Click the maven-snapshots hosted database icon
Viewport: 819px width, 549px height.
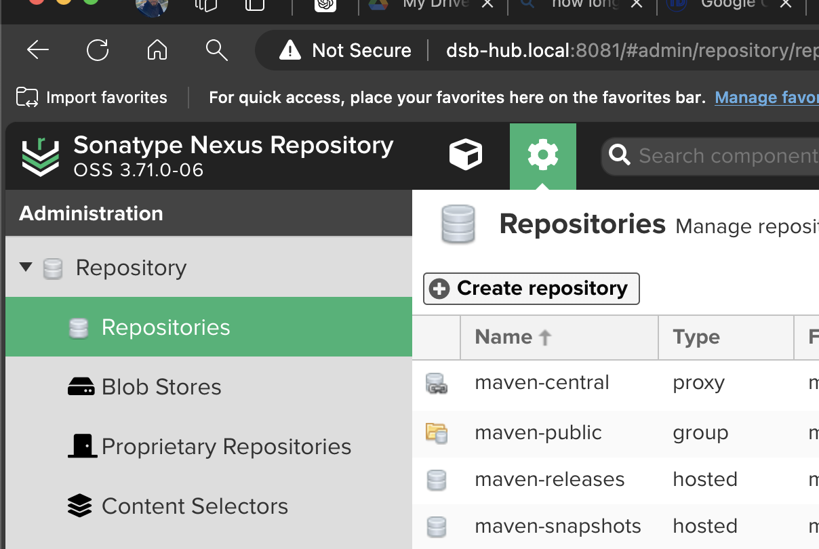436,527
